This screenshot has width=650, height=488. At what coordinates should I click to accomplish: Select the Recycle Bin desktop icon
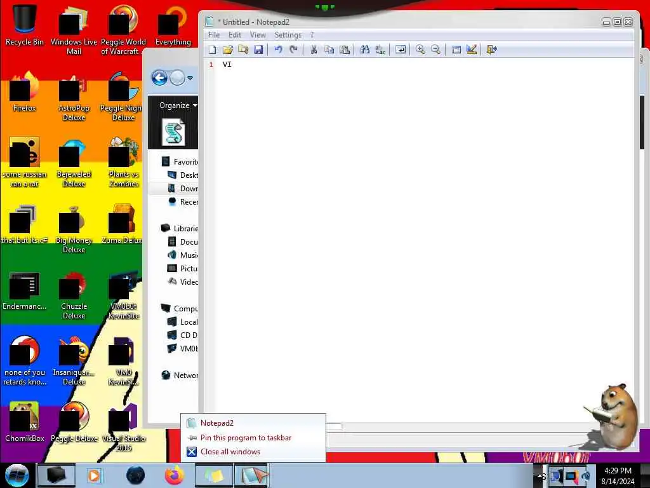25,25
